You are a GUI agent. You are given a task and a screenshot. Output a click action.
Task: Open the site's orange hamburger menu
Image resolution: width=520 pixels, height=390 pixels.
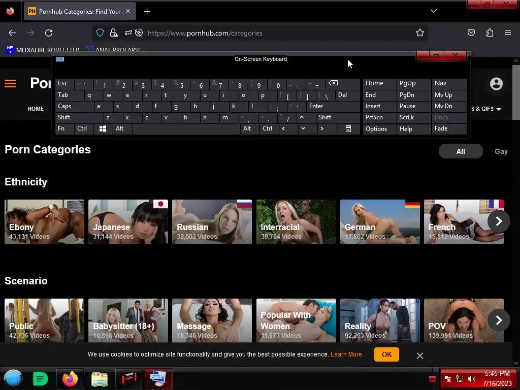pos(10,83)
